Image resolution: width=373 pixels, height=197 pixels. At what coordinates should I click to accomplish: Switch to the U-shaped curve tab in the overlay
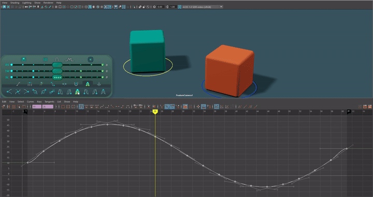click(76, 84)
